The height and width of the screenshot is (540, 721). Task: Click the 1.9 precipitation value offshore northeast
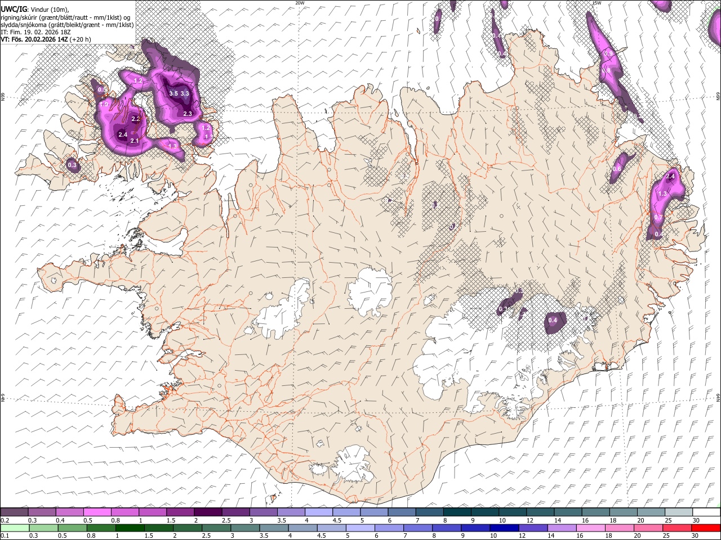(x=609, y=54)
